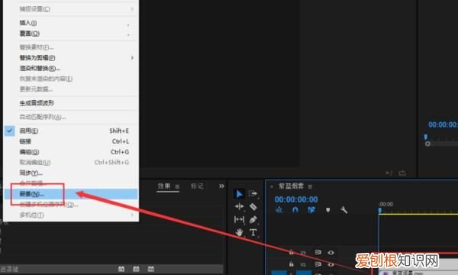Switch to the 效果 tab
This screenshot has width=458, height=275.
tap(164, 186)
